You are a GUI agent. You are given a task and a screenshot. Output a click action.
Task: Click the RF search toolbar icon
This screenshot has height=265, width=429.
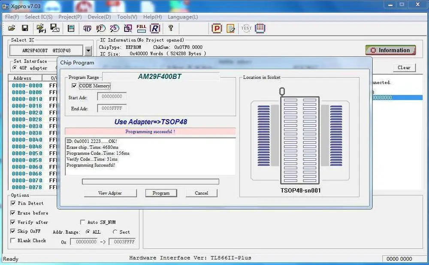[x=101, y=28]
